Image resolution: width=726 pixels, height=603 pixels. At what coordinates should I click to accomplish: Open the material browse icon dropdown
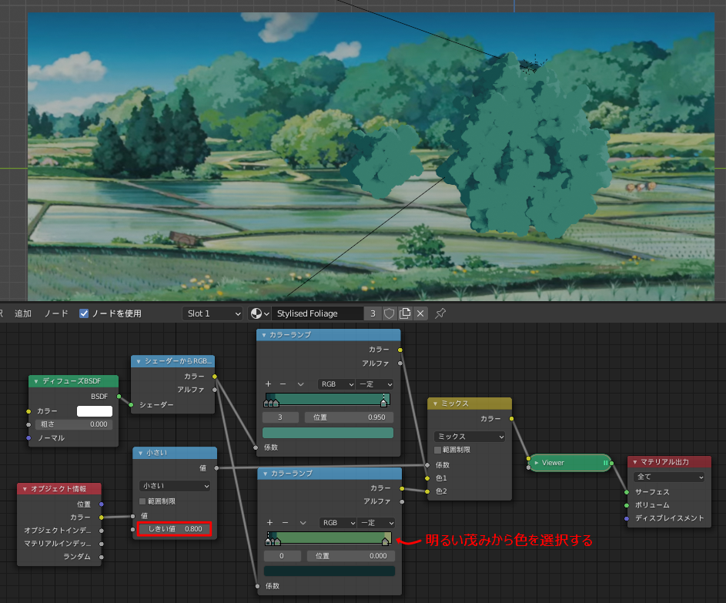(259, 313)
